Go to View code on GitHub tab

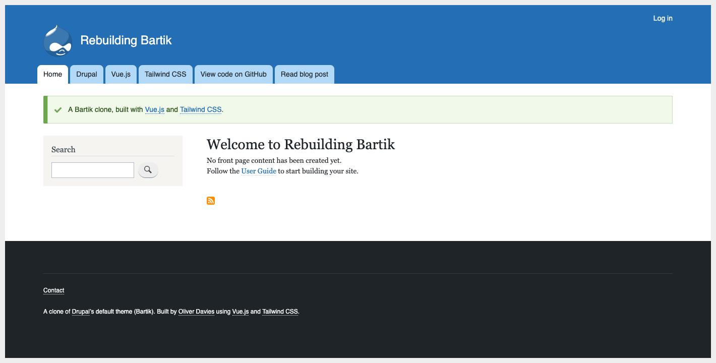[x=233, y=75]
